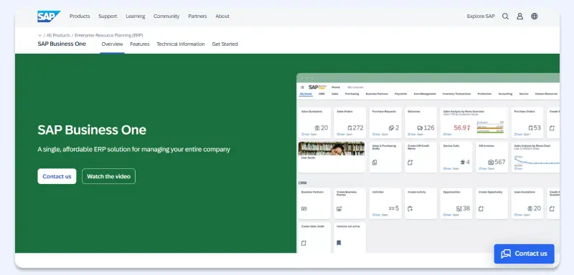Switch to the Features tab
Viewport: 574px width, 275px height.
coord(140,44)
